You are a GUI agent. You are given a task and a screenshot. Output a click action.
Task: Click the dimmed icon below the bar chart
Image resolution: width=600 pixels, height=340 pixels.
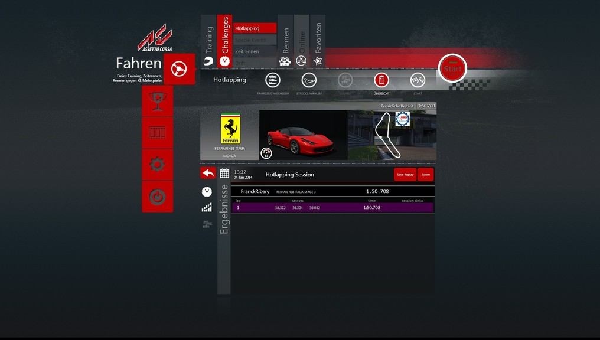pyautogui.click(x=207, y=224)
